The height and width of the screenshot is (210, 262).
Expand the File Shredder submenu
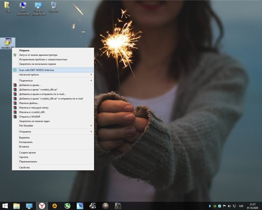pyautogui.click(x=26, y=126)
